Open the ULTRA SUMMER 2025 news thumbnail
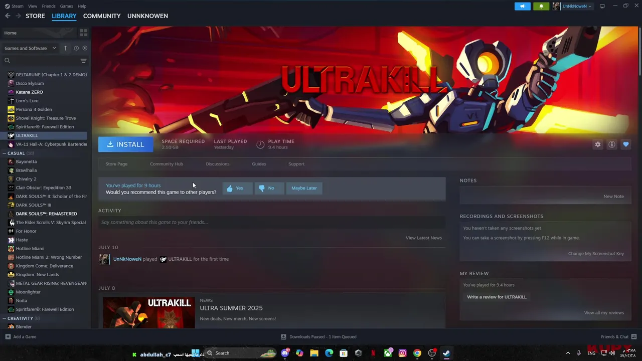This screenshot has width=642, height=361. pyautogui.click(x=148, y=313)
